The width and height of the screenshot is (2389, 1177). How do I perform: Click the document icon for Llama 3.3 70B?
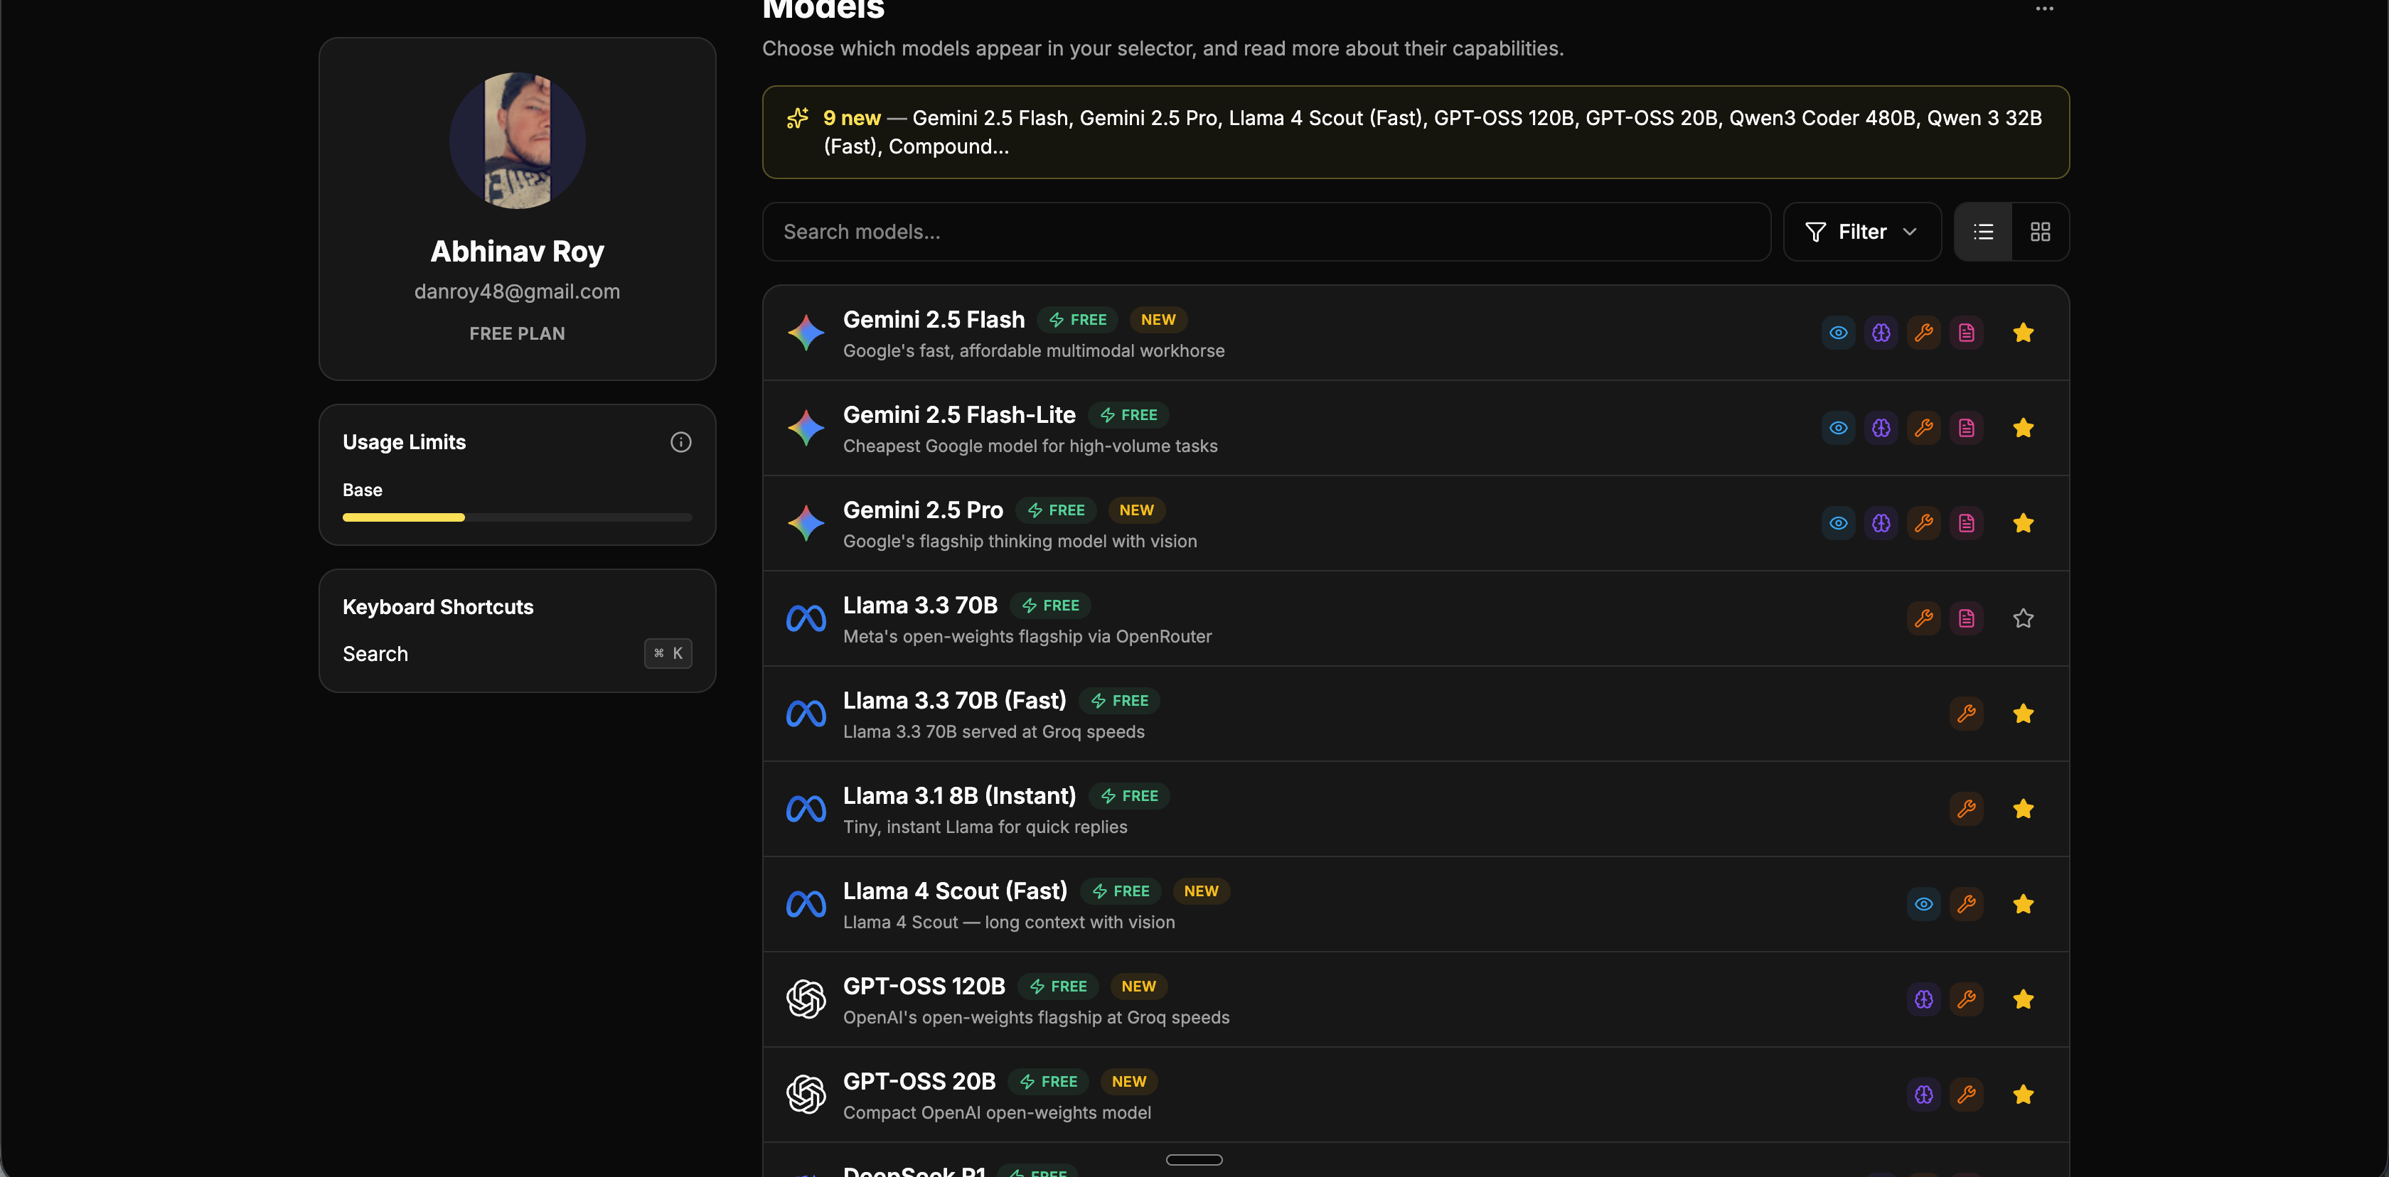[x=1966, y=618]
